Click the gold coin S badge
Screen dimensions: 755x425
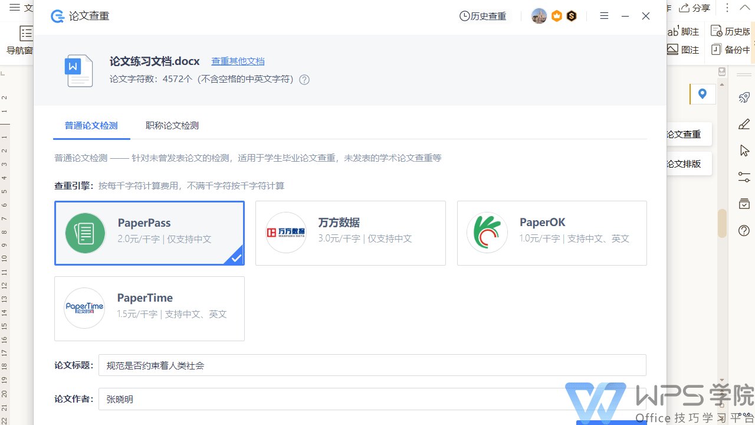point(571,16)
